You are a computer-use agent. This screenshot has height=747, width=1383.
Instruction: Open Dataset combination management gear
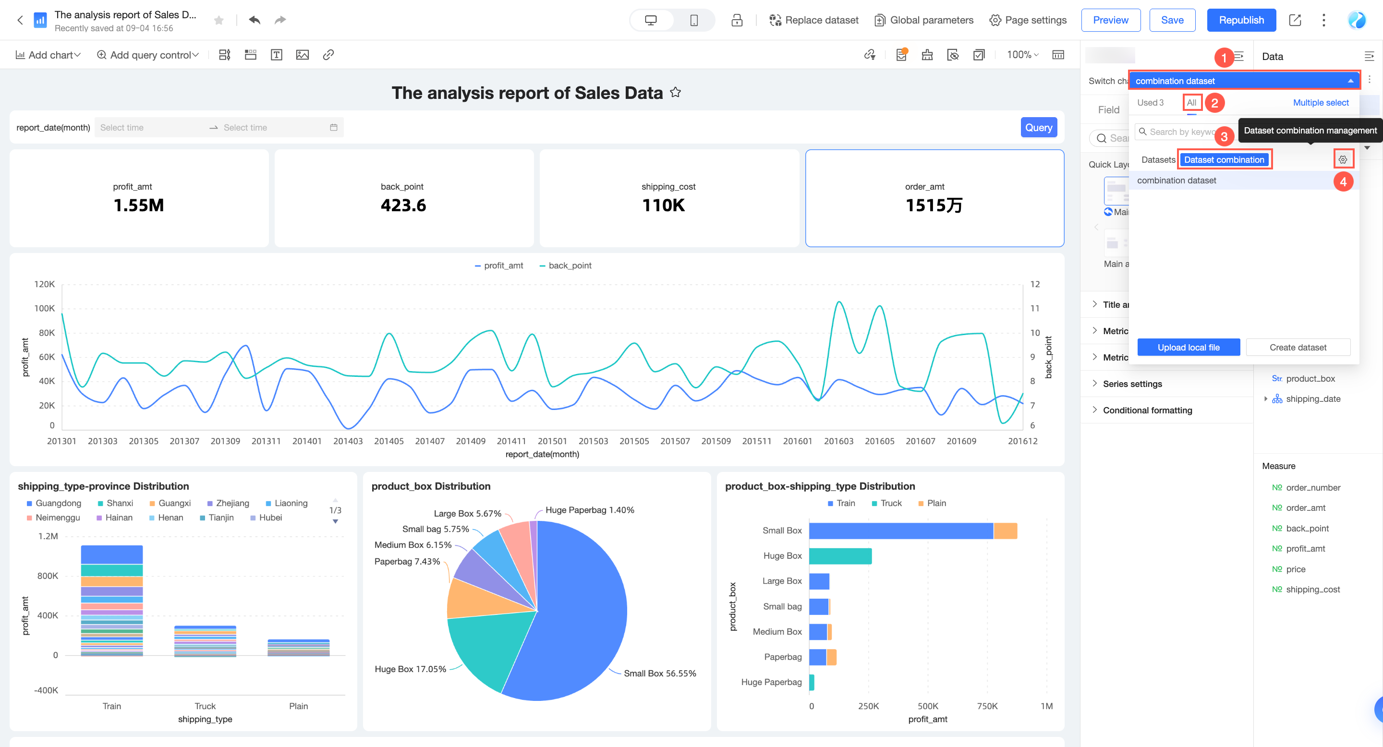coord(1342,159)
